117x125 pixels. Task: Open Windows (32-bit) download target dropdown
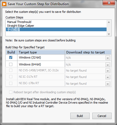(108, 58)
